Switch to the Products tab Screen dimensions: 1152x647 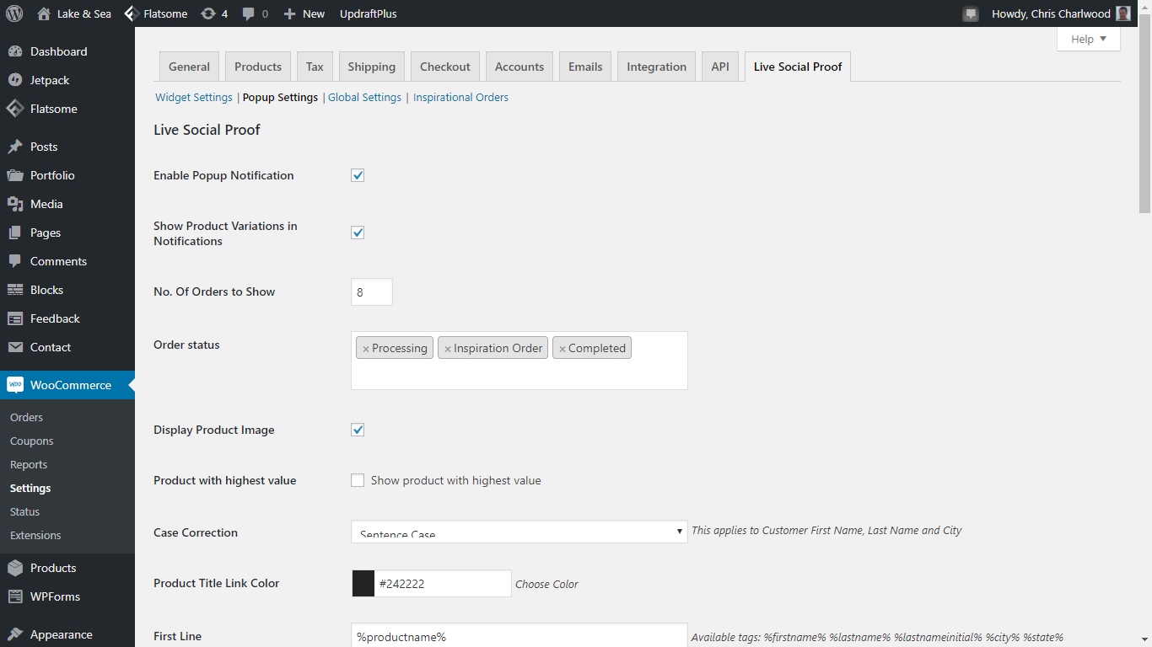[258, 67]
